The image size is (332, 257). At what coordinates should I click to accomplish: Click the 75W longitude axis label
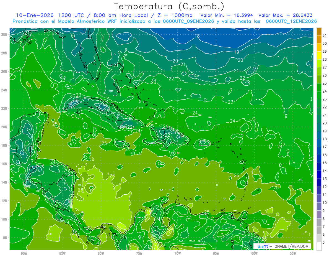pos(139,253)
